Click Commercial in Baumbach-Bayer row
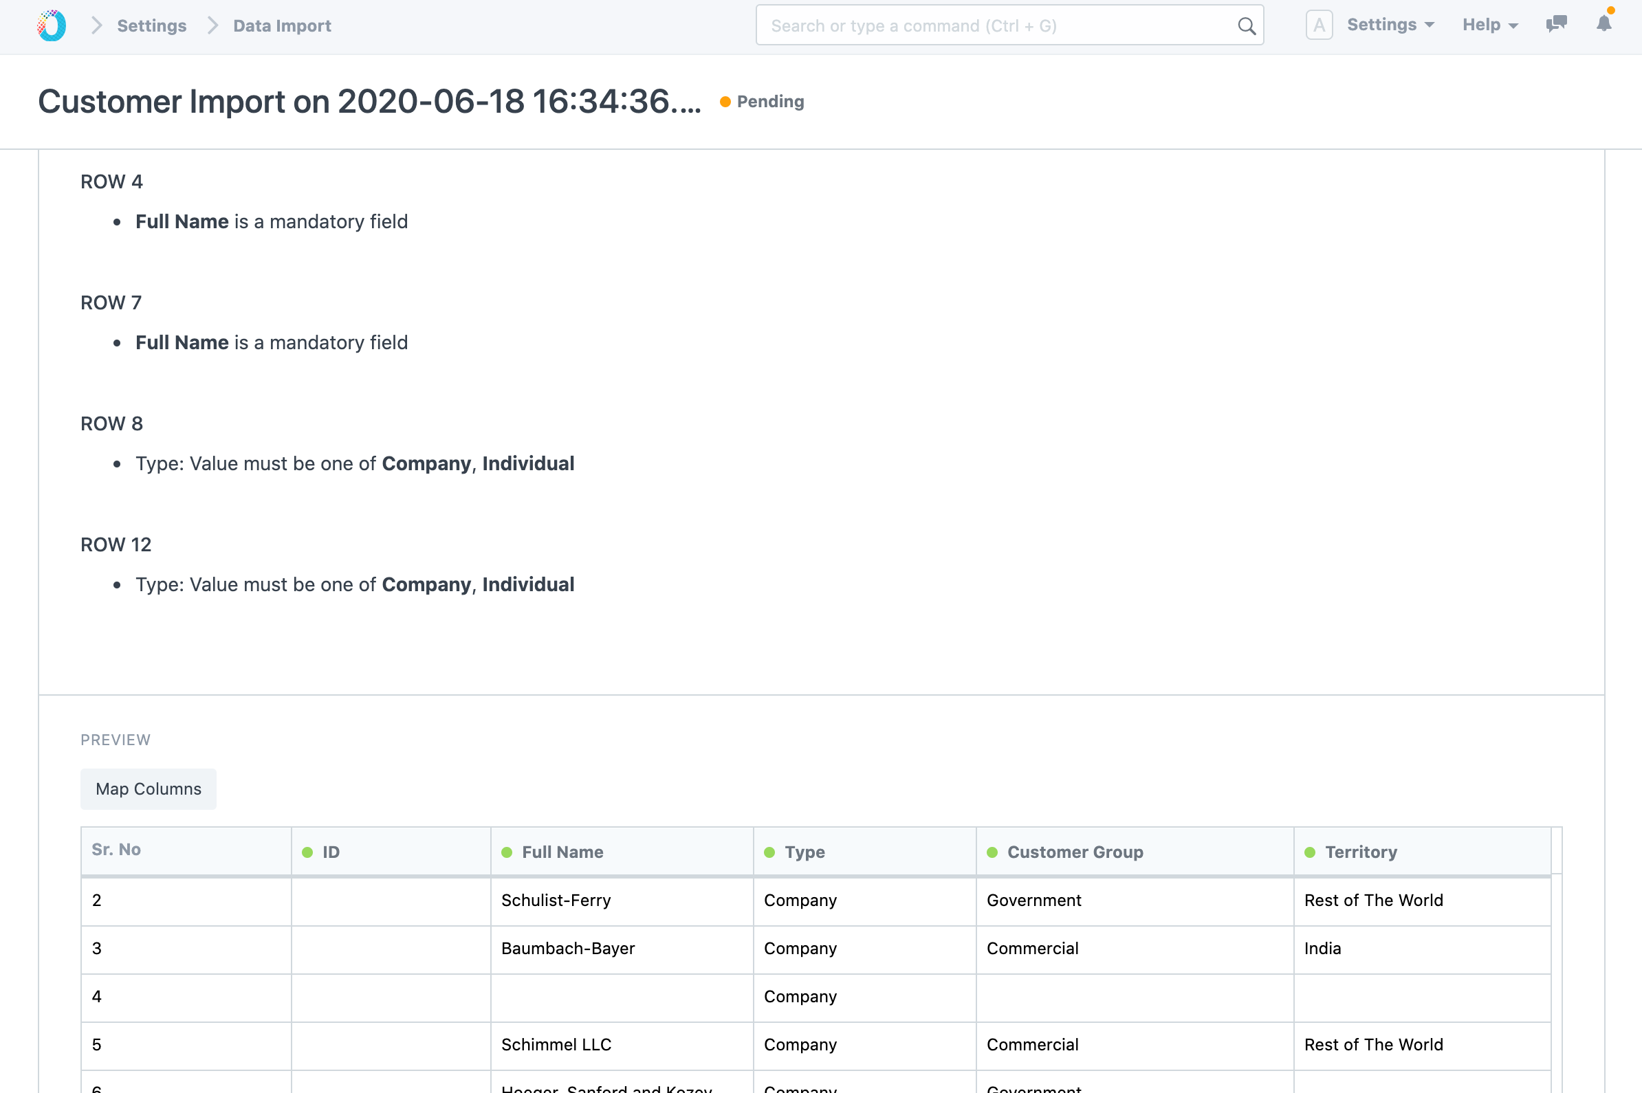1642x1093 pixels. click(x=1135, y=949)
